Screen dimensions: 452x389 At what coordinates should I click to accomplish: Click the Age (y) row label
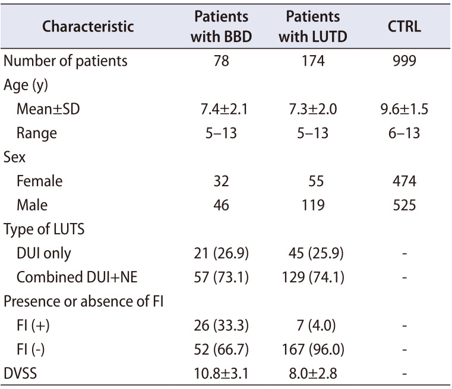(27, 85)
